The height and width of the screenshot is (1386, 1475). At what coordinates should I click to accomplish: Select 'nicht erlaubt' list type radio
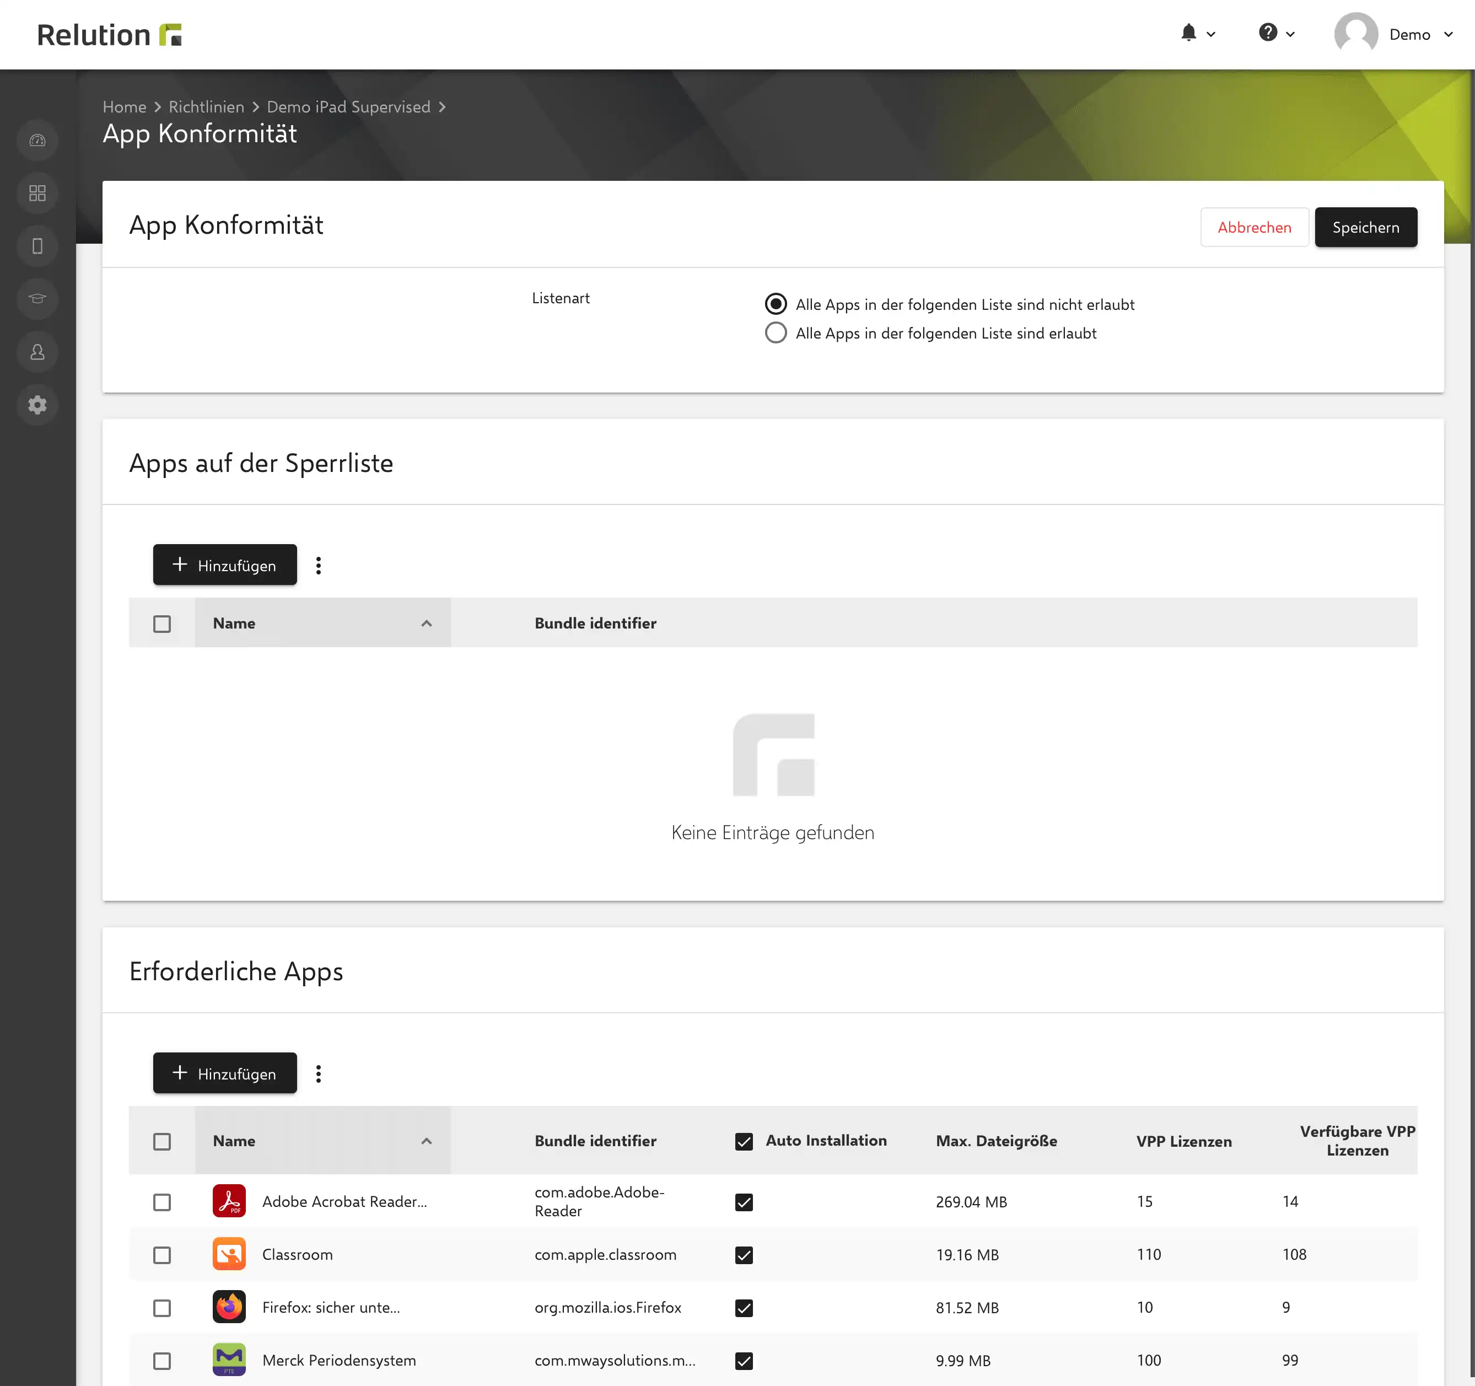pyautogui.click(x=776, y=303)
